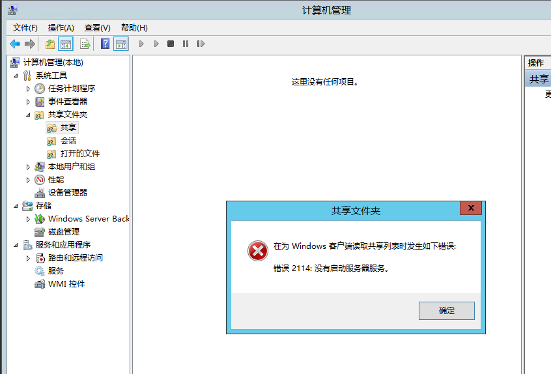Click the pause service toolbar icon
Screen dimensions: 551x374
point(186,44)
